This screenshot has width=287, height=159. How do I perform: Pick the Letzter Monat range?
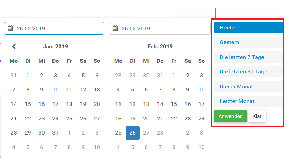pos(248,101)
